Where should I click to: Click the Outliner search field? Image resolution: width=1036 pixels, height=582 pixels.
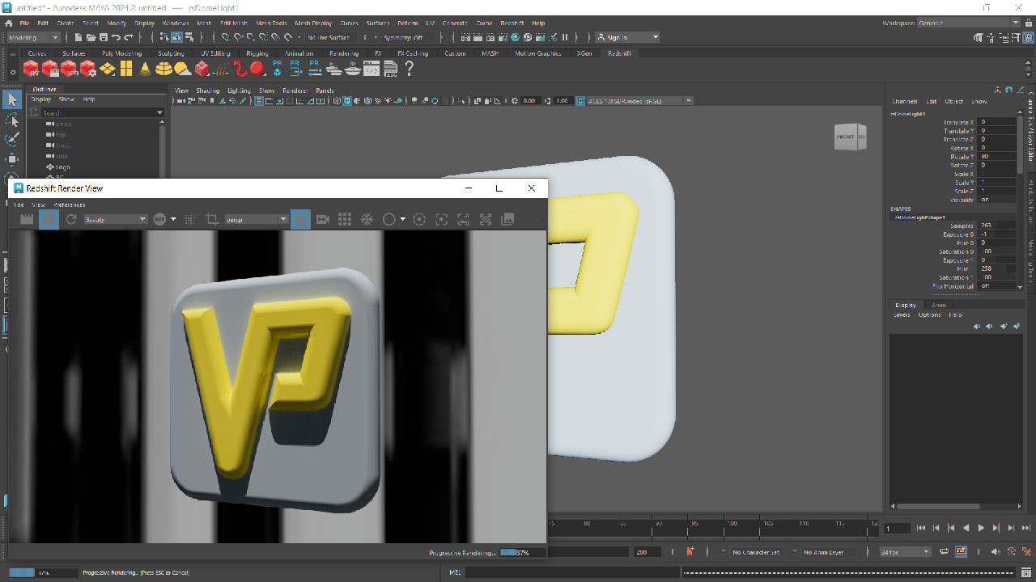[x=102, y=112]
